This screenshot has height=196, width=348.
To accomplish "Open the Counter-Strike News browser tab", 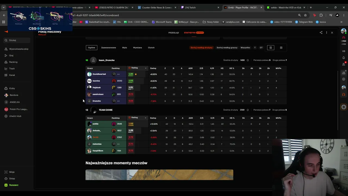I will point(157,8).
